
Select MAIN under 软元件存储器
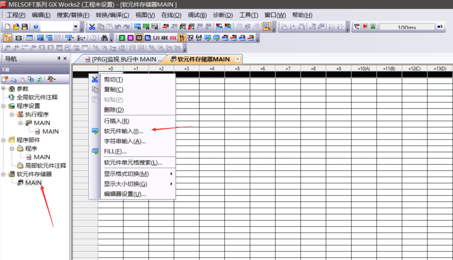point(33,183)
